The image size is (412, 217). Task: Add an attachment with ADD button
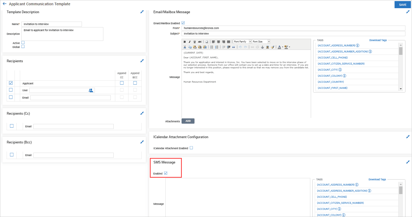coord(188,121)
